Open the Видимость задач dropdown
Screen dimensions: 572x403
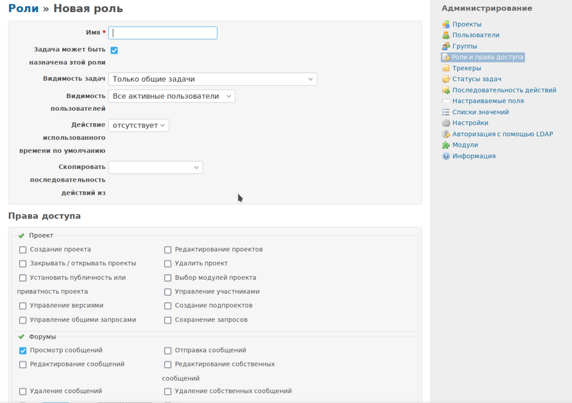pyautogui.click(x=212, y=79)
